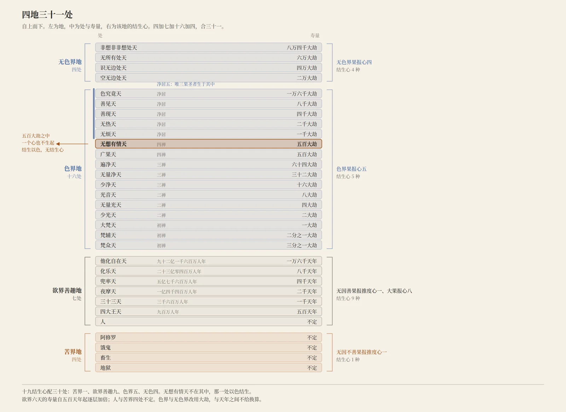The width and height of the screenshot is (566, 412).
Task: Click the 结生心 9 种 caption
Action: (348, 298)
